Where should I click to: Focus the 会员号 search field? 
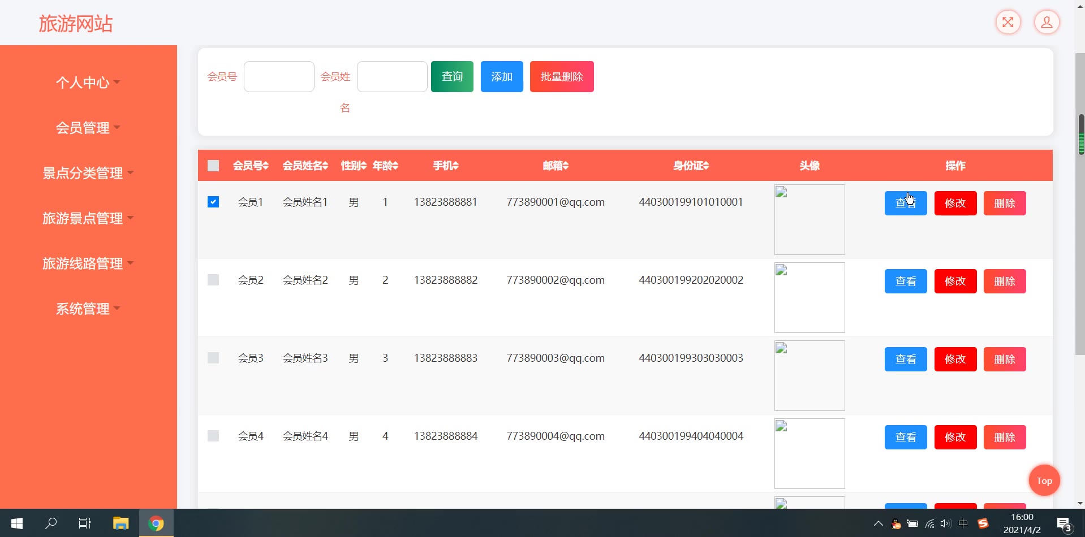[x=279, y=76]
